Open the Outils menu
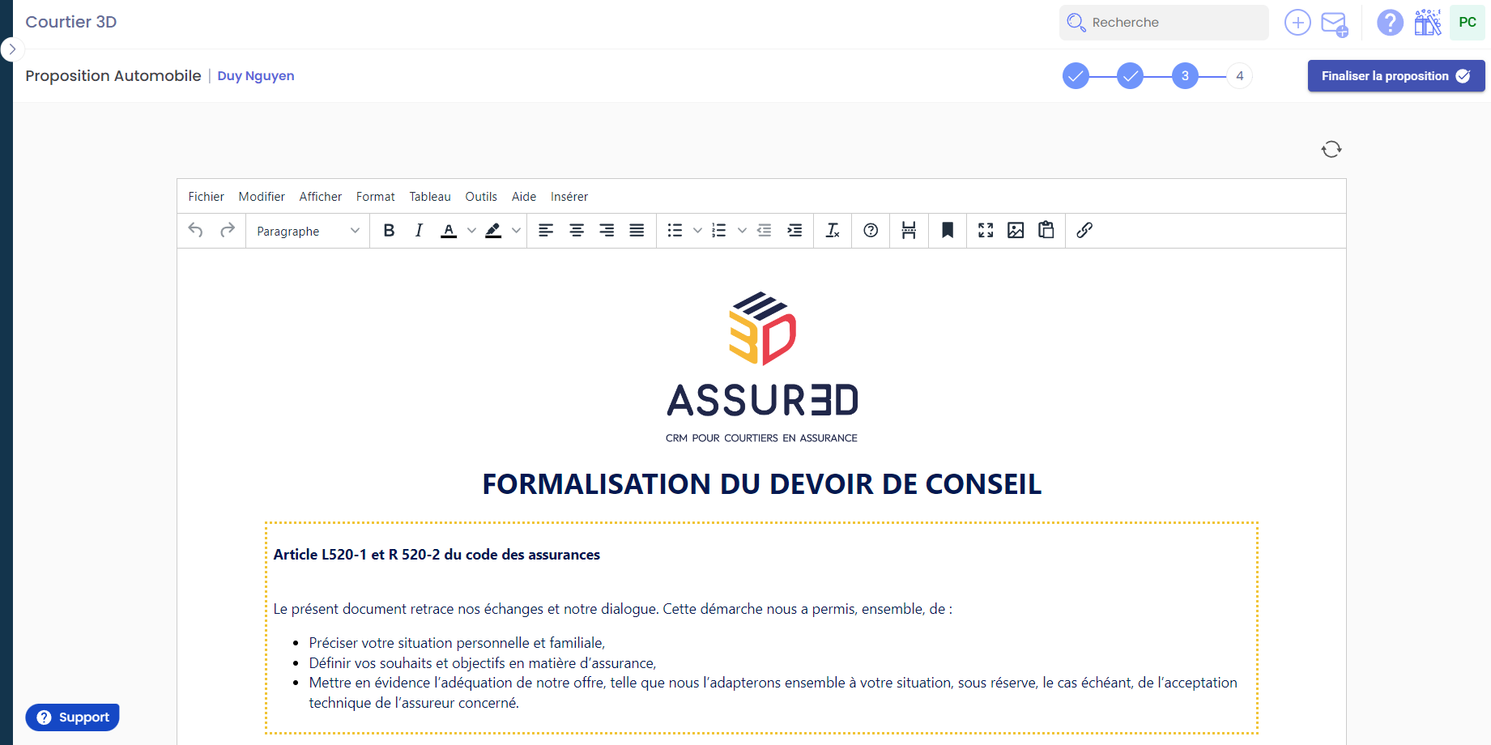1491x745 pixels. click(x=481, y=197)
